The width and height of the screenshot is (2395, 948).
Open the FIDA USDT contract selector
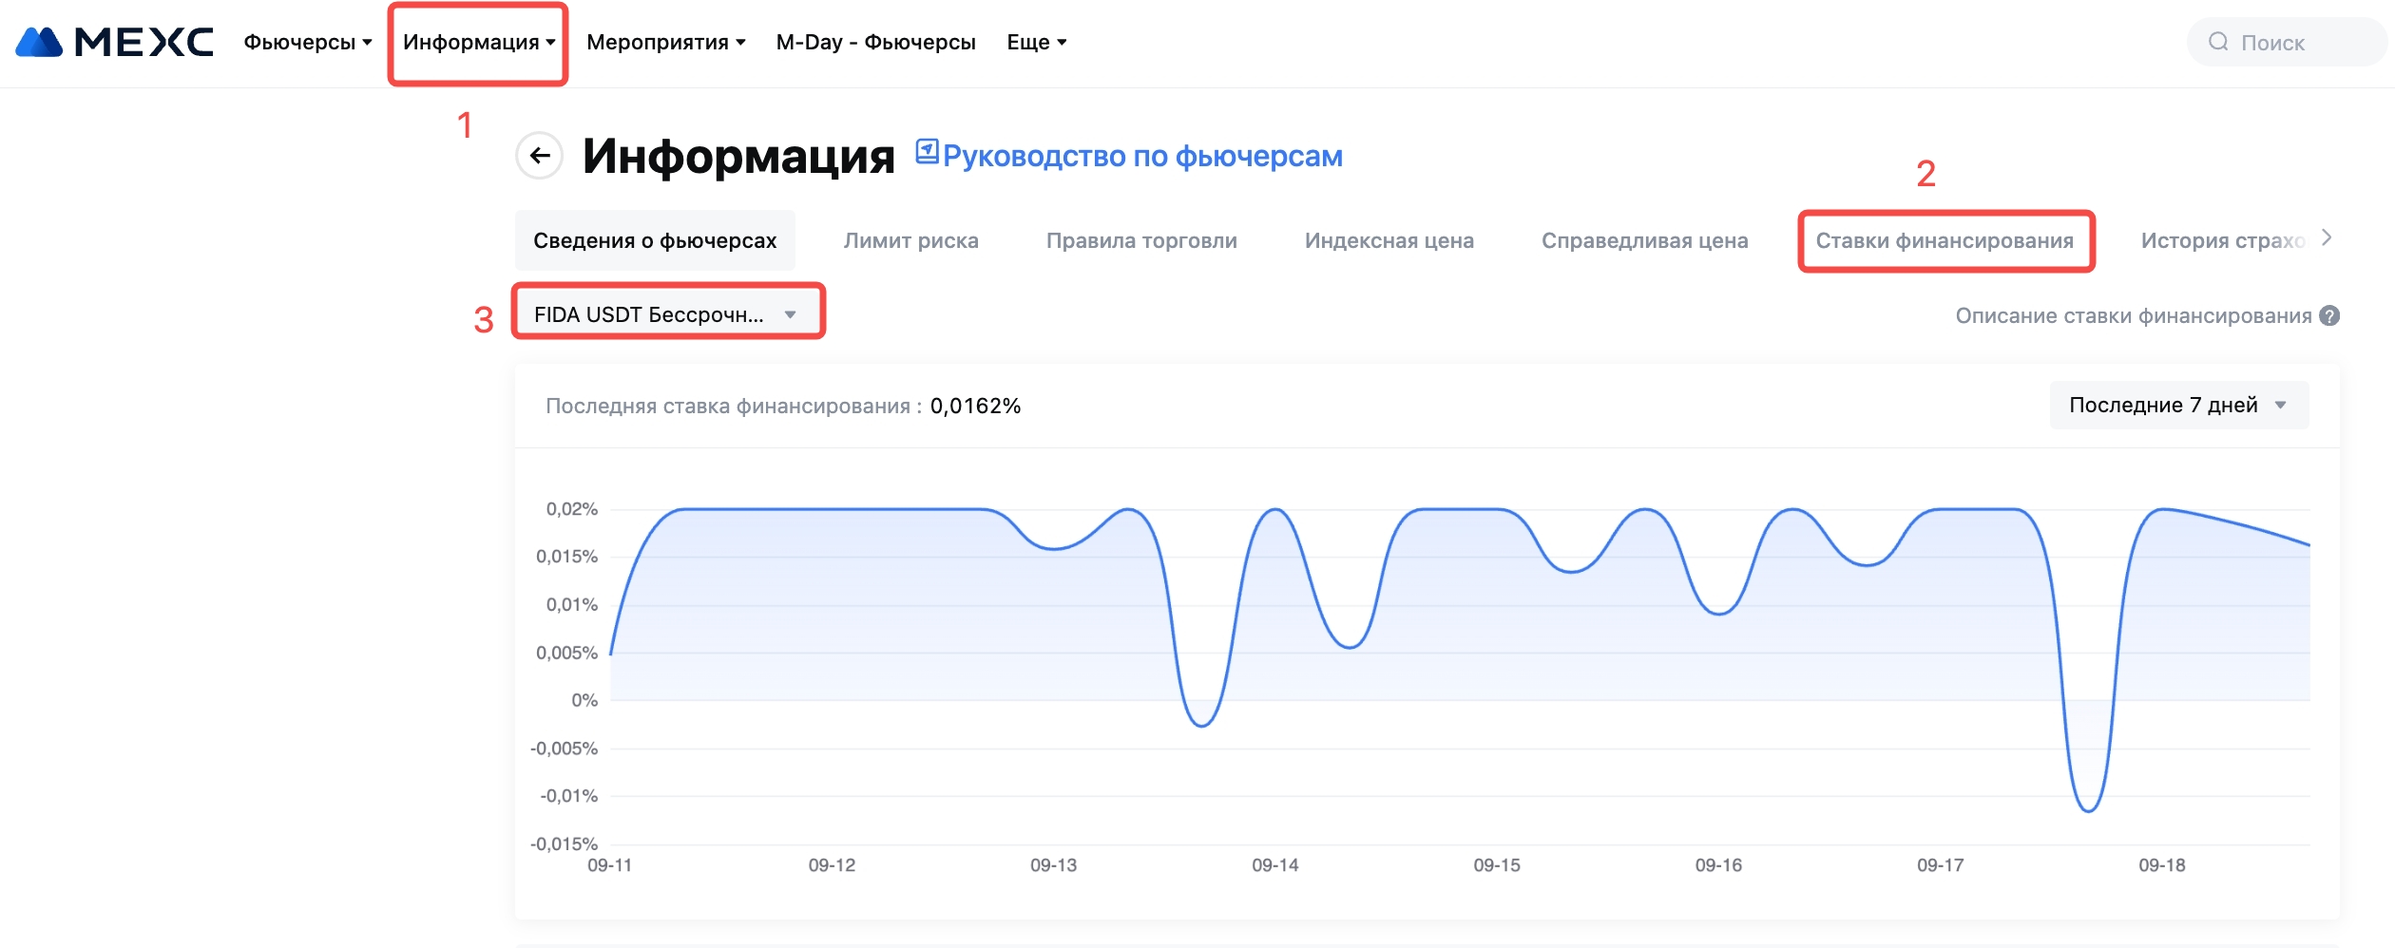pos(667,314)
